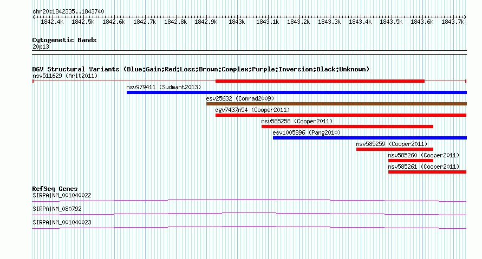The height and width of the screenshot is (259, 482).
Task: Click the 1843.2k ruler tick label
Action: (298, 22)
